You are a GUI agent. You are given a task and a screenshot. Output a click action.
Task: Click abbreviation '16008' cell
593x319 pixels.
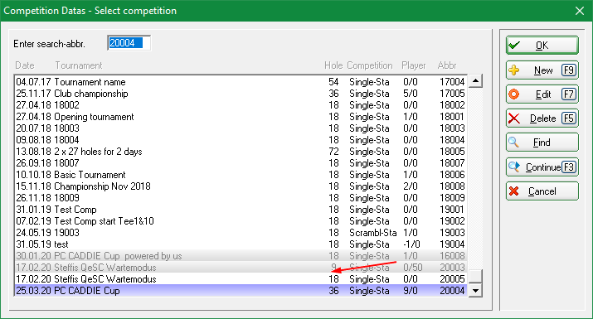[x=452, y=256]
